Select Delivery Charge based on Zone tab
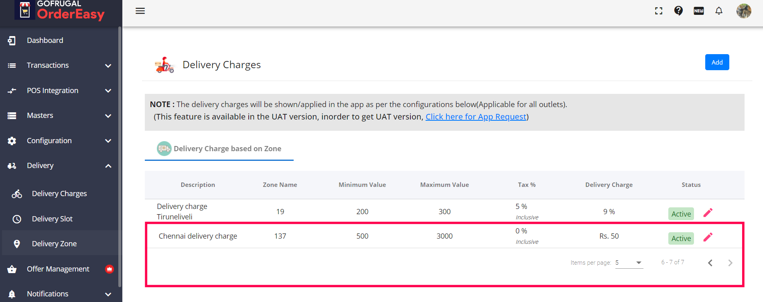 pos(219,149)
